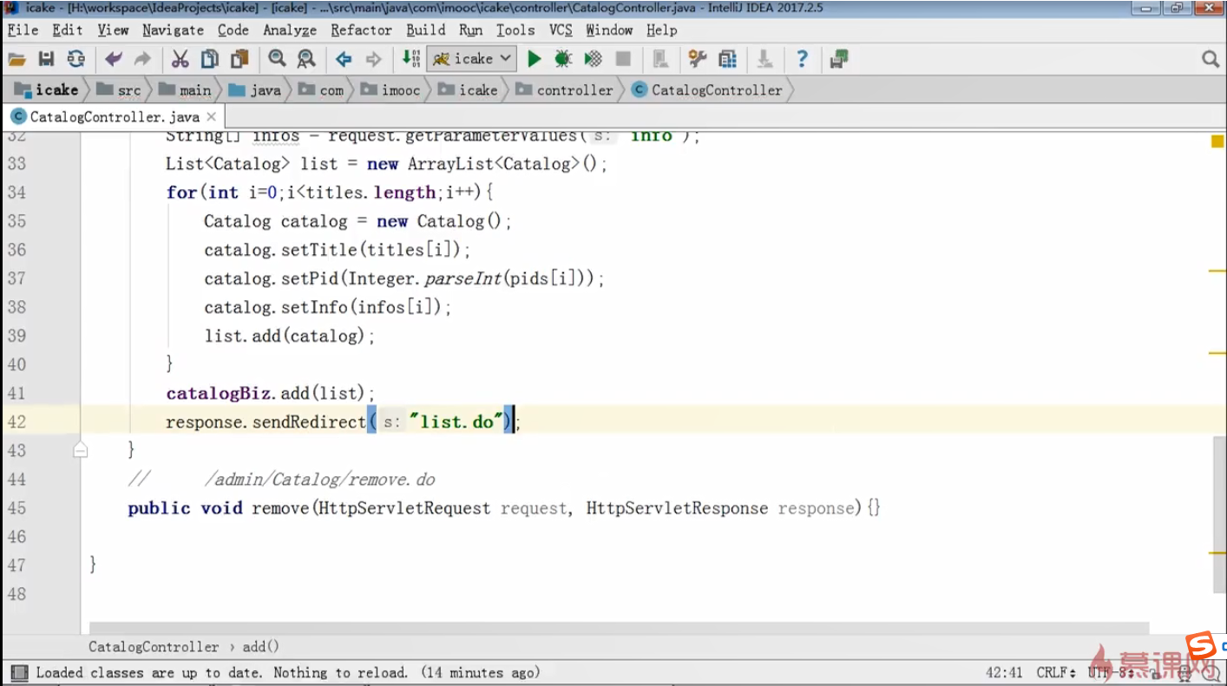Click the CatalogController class breadcrumb
The height and width of the screenshot is (686, 1227).
(x=707, y=90)
